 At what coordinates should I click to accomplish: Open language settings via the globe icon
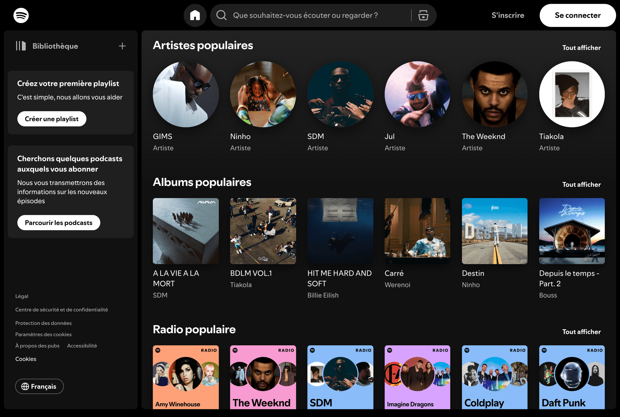[25, 386]
